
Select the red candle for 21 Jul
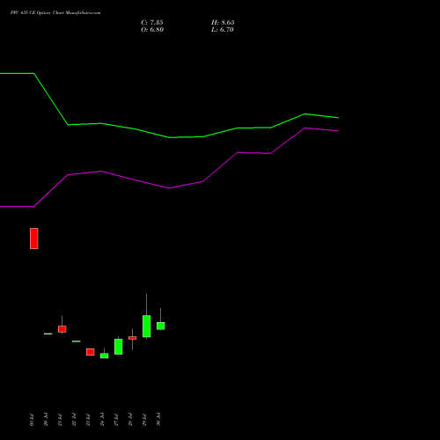pos(62,329)
